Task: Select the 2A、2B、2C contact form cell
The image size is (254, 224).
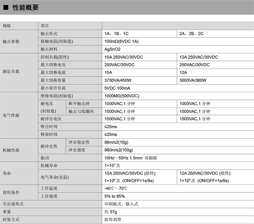Action: click(x=191, y=34)
